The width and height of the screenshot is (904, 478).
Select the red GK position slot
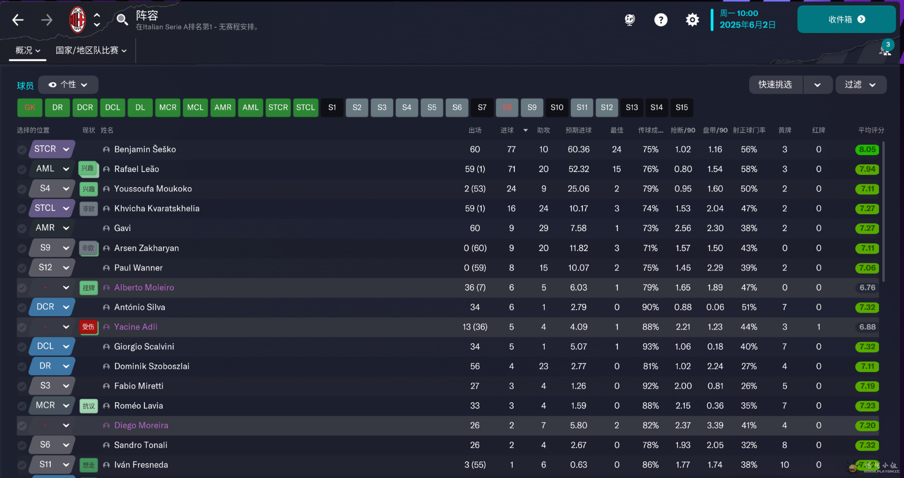point(30,108)
